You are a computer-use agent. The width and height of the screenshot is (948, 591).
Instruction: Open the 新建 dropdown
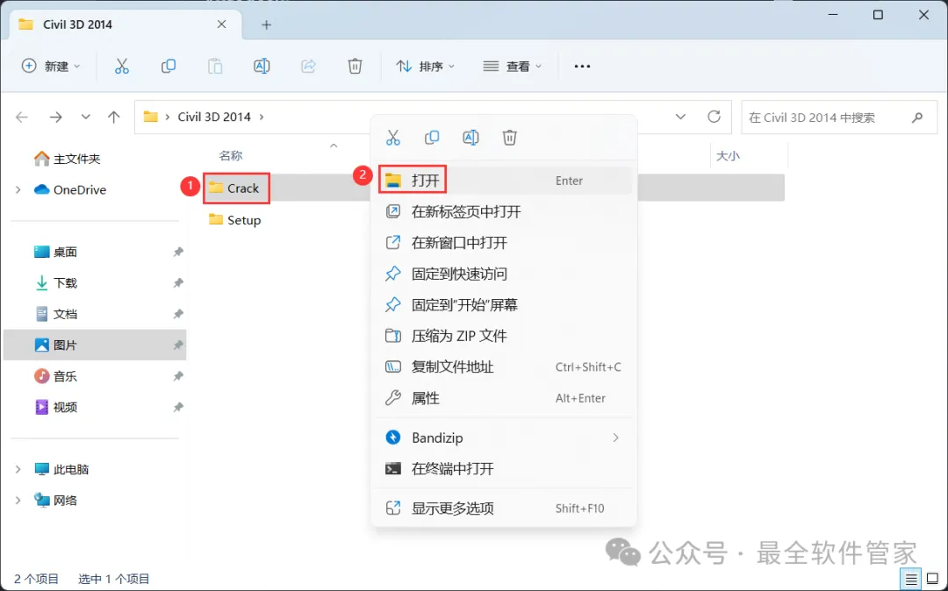click(x=51, y=66)
